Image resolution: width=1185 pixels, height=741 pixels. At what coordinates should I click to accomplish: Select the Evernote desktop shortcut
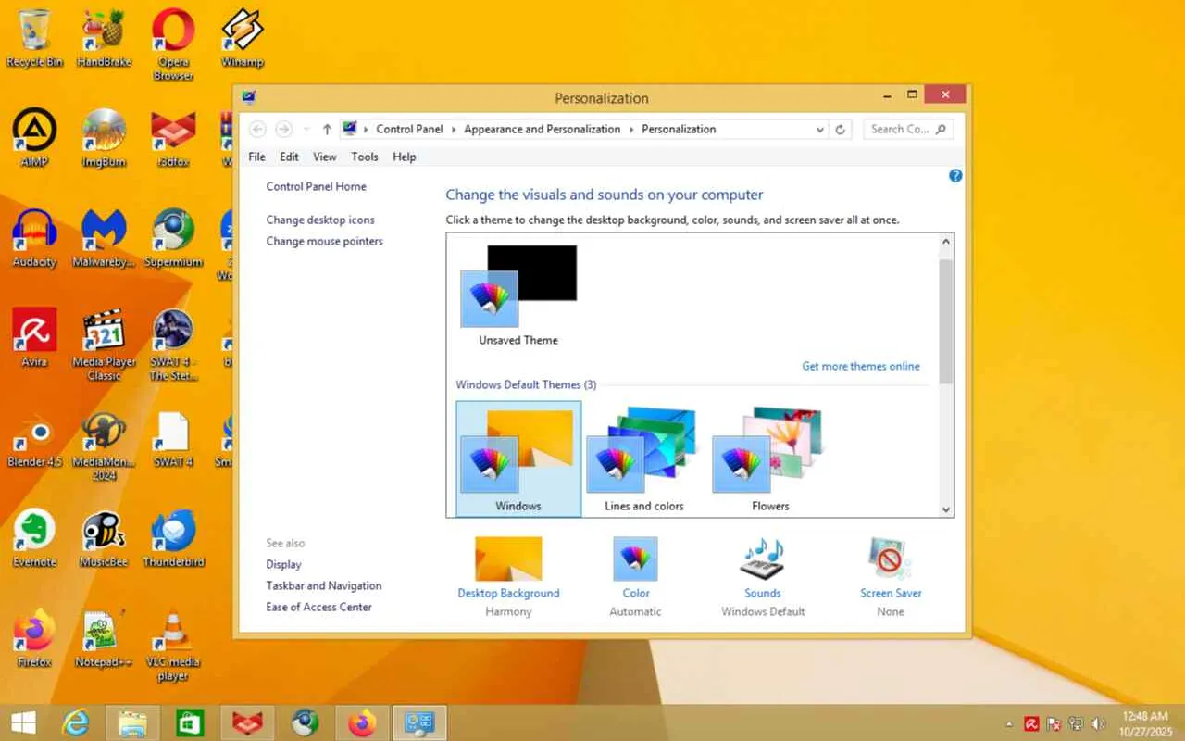(x=34, y=538)
